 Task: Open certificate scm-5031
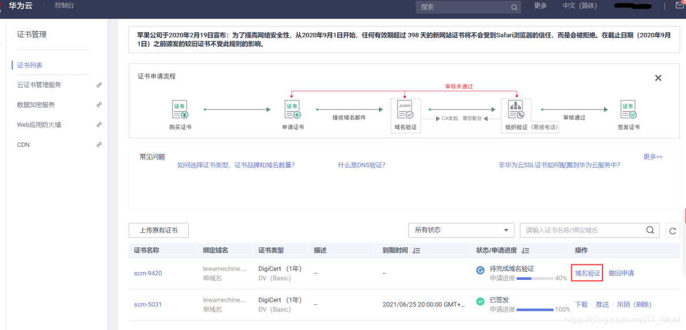[148, 304]
